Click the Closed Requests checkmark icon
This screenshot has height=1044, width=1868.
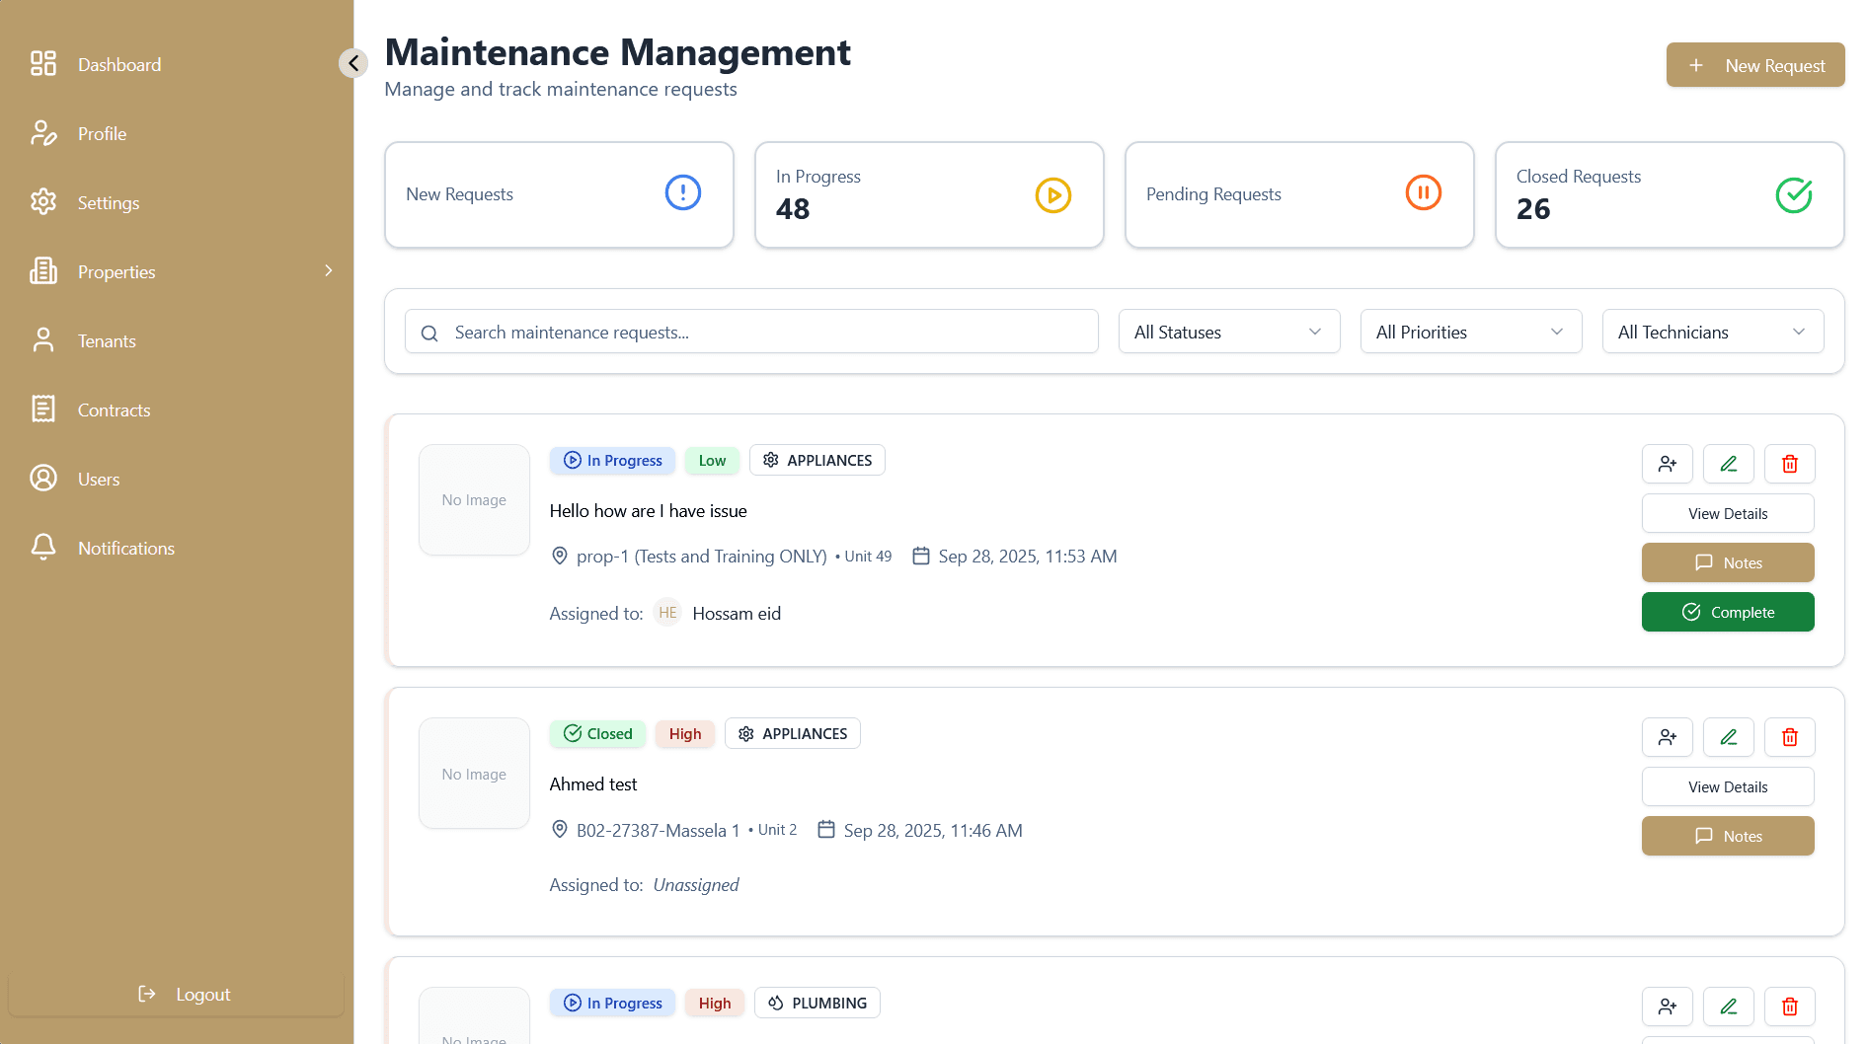pos(1793,195)
